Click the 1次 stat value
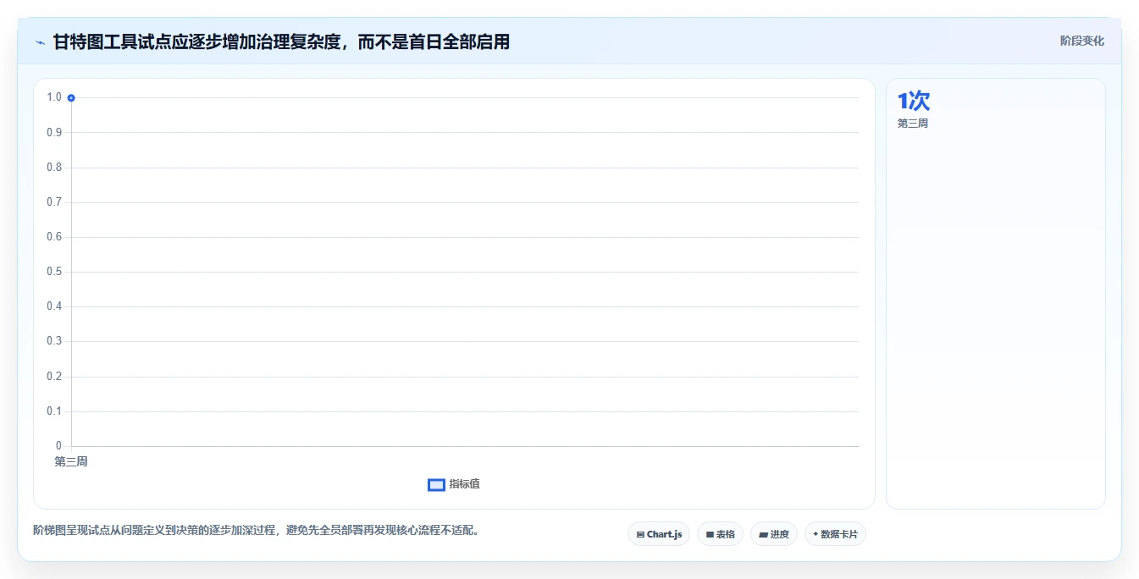The height and width of the screenshot is (579, 1139). pyautogui.click(x=914, y=101)
